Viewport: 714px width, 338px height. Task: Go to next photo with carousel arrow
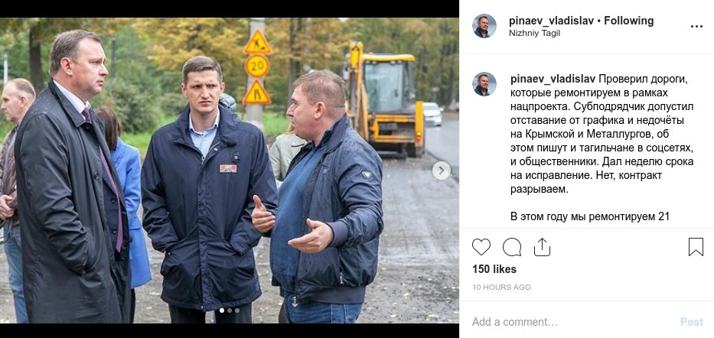point(442,171)
